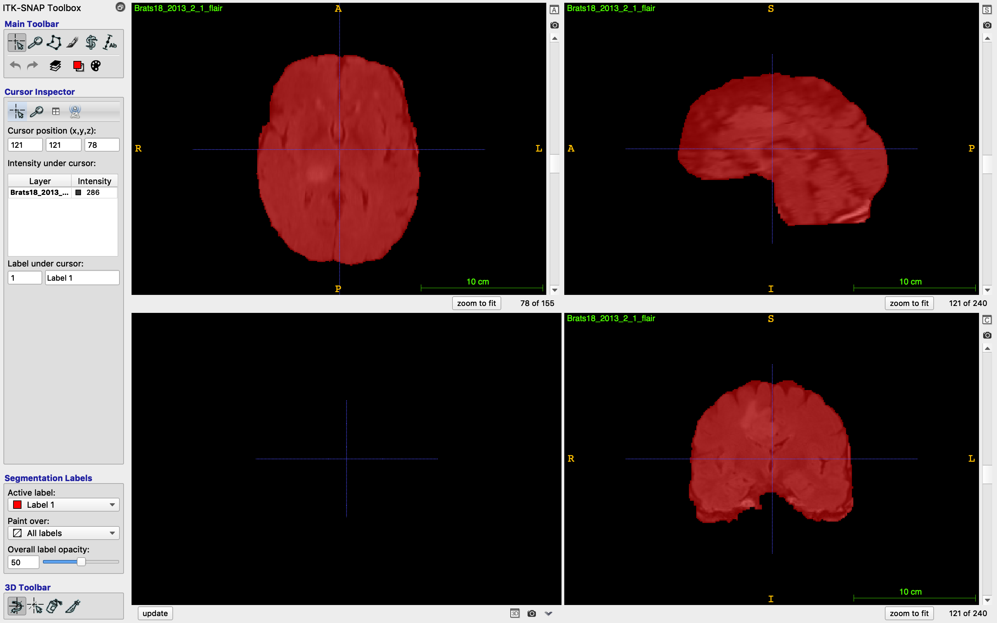Click the update button for 3D view
Image resolution: width=997 pixels, height=623 pixels.
155,614
